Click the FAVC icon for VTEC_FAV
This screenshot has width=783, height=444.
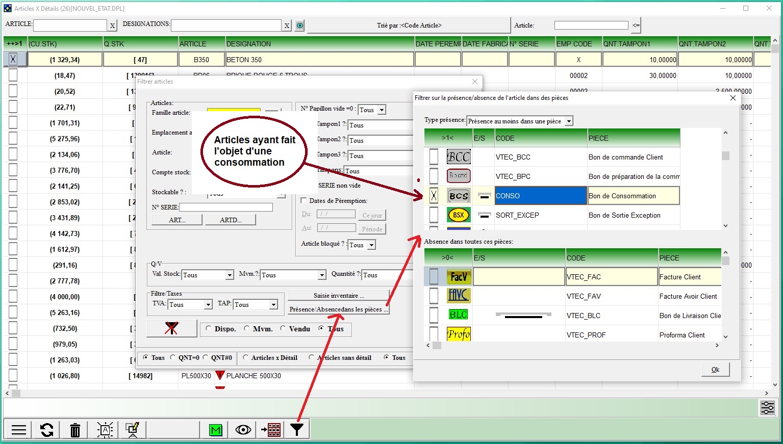[x=459, y=296]
